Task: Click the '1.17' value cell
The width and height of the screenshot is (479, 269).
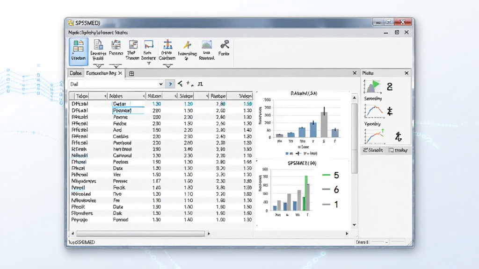Action: [157, 181]
